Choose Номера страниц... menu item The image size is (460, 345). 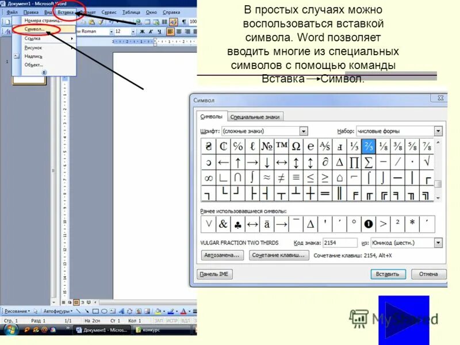(x=44, y=21)
